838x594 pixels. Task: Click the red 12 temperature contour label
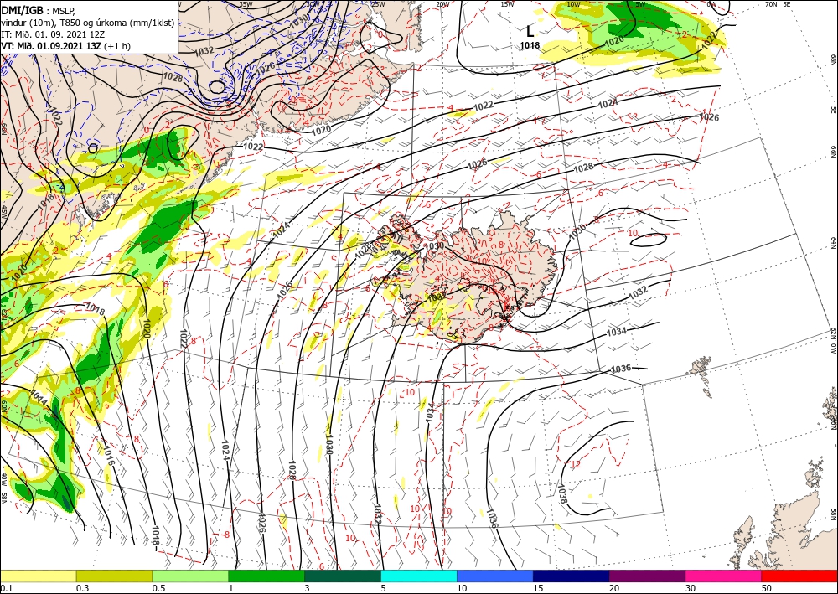click(x=576, y=465)
